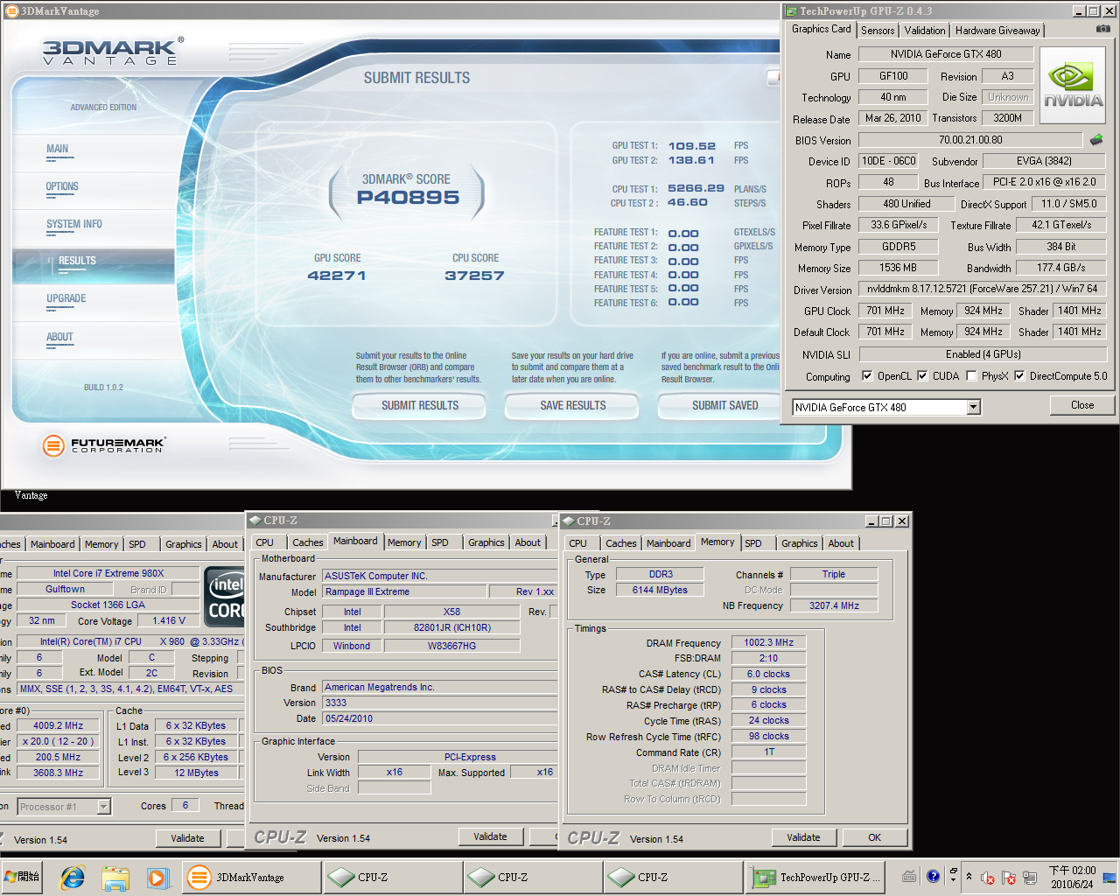
Task: Open Windows Media Player from taskbar
Action: (x=157, y=877)
